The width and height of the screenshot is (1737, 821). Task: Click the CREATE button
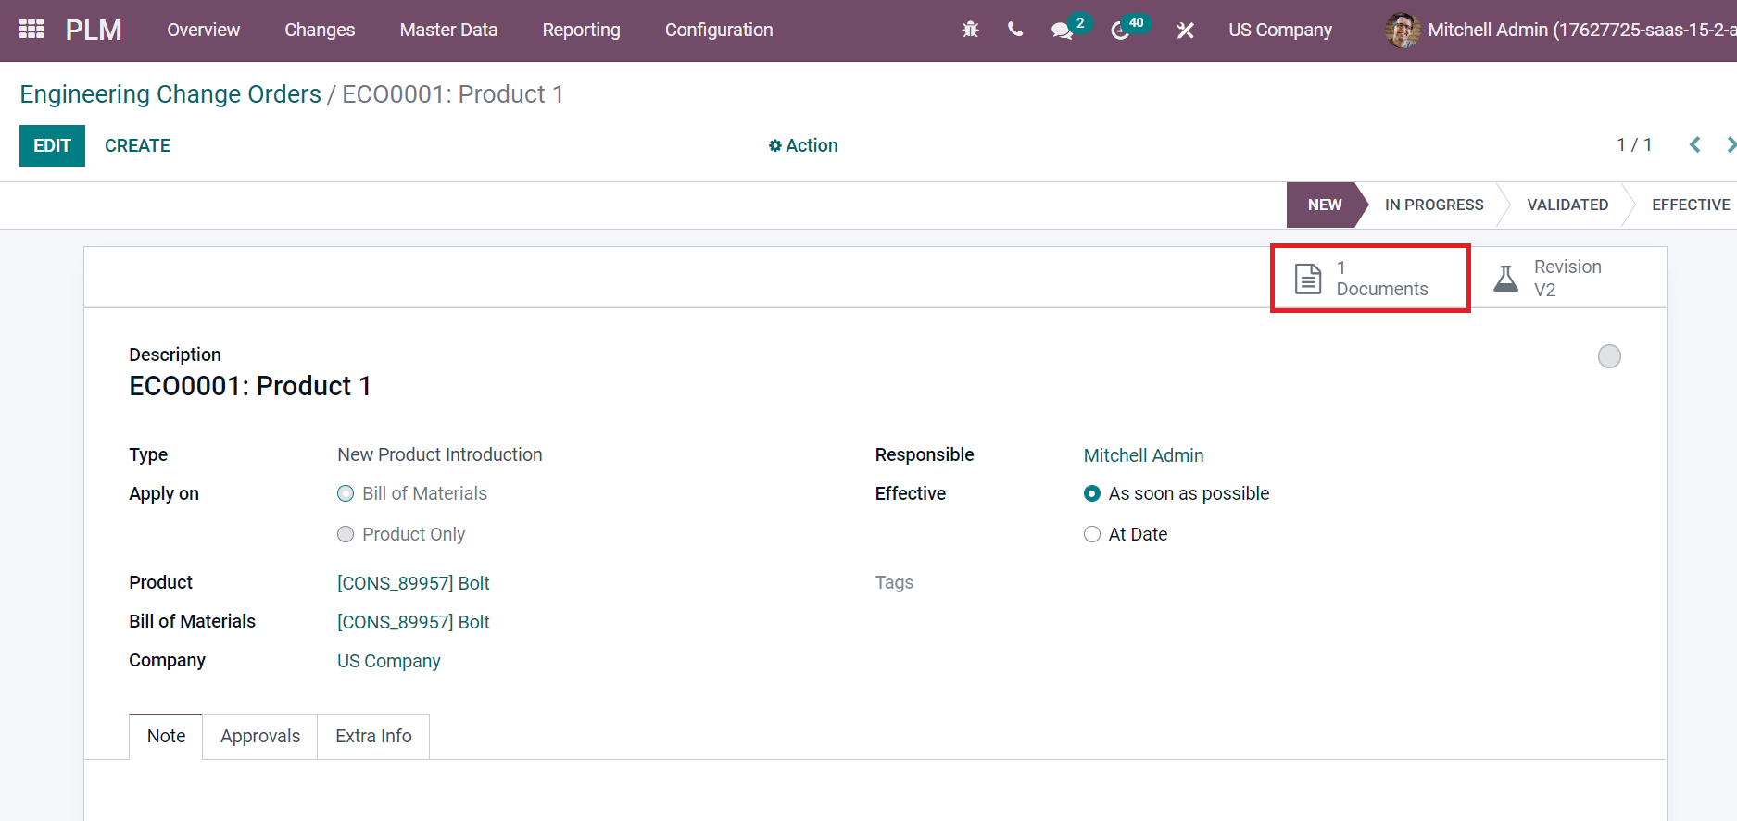[137, 145]
